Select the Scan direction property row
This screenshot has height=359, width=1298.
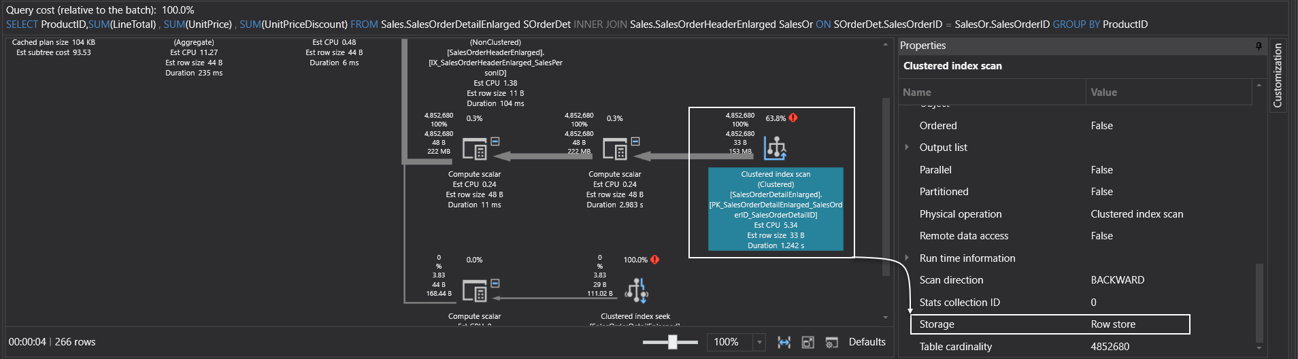click(1076, 280)
